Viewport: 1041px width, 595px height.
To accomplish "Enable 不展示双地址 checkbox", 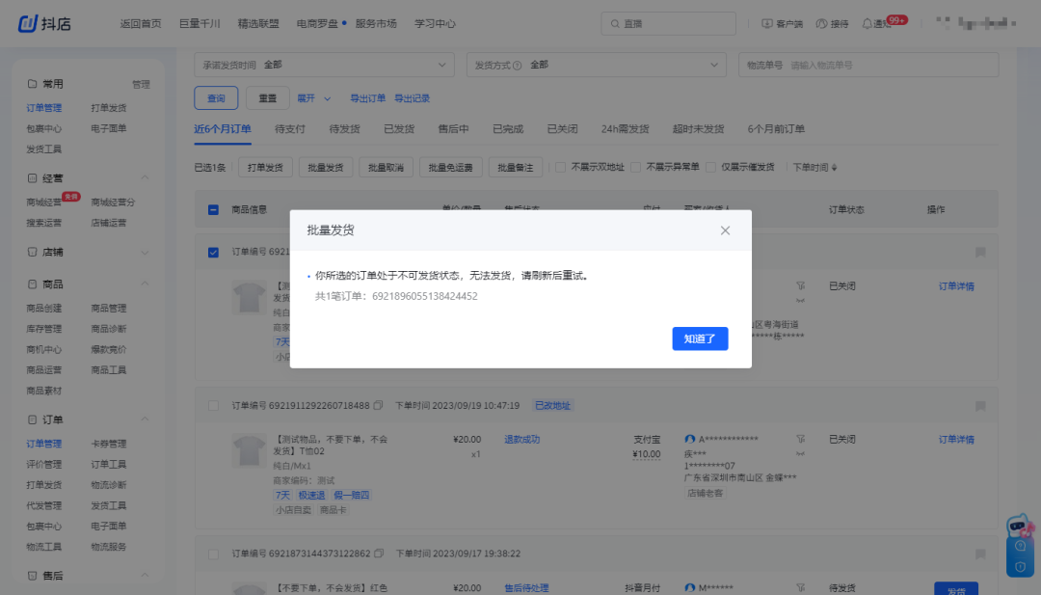I will (560, 168).
